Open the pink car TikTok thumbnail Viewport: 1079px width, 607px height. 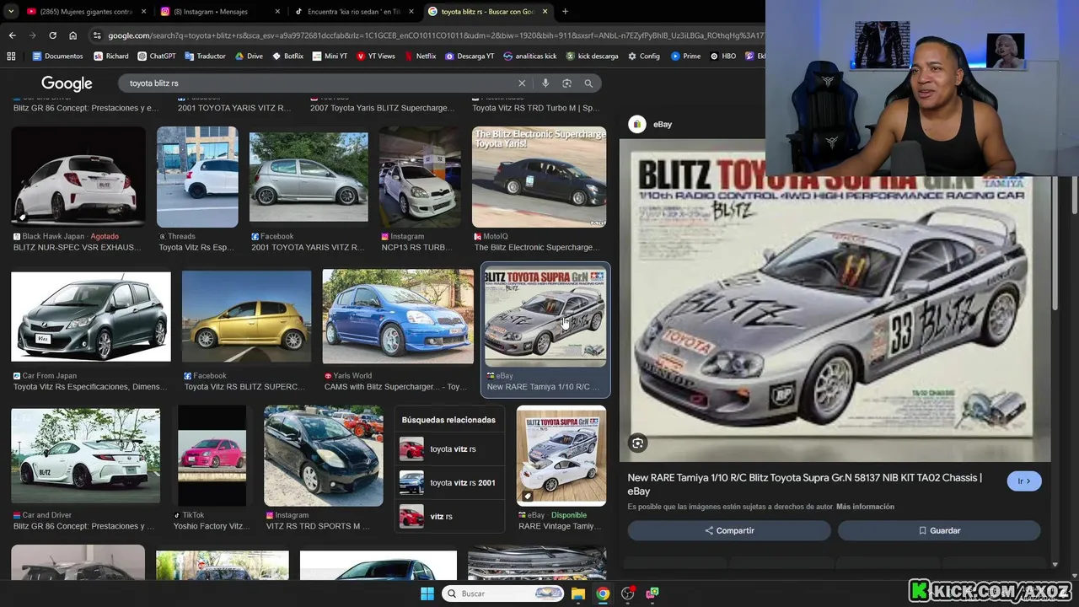coord(212,455)
